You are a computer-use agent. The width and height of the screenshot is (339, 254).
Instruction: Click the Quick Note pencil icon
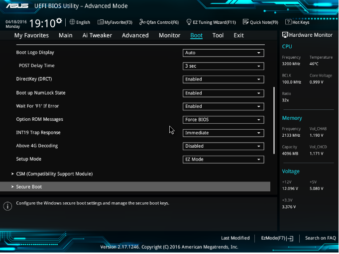click(246, 22)
